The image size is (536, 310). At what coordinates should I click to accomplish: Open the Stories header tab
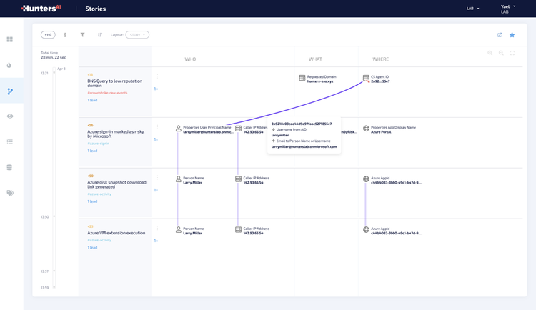pyautogui.click(x=95, y=9)
